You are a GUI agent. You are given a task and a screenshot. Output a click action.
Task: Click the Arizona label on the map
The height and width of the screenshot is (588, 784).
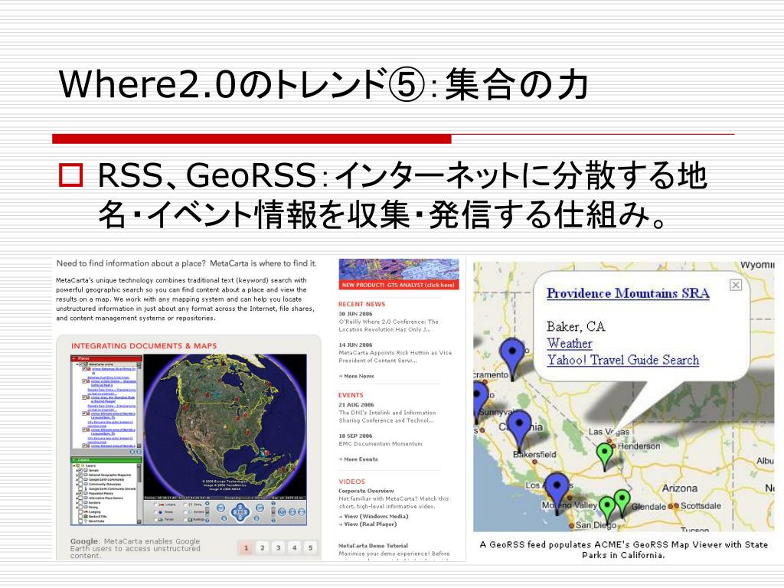pos(680,488)
